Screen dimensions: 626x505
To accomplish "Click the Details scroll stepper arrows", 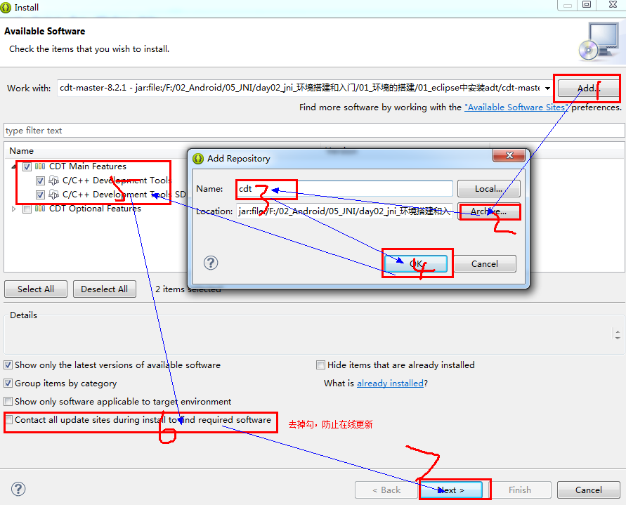I will tap(618, 334).
